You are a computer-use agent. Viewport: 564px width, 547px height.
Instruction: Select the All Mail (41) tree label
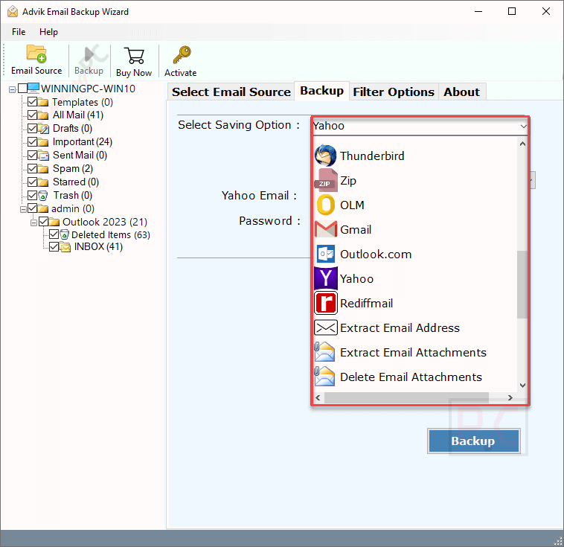(78, 115)
